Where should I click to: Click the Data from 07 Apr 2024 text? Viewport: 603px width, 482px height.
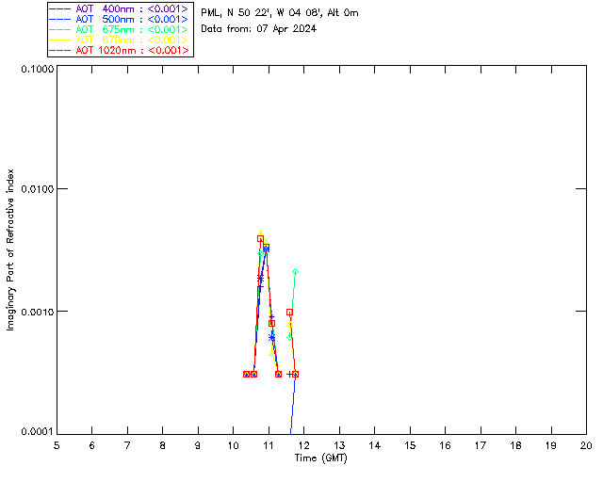(x=258, y=29)
